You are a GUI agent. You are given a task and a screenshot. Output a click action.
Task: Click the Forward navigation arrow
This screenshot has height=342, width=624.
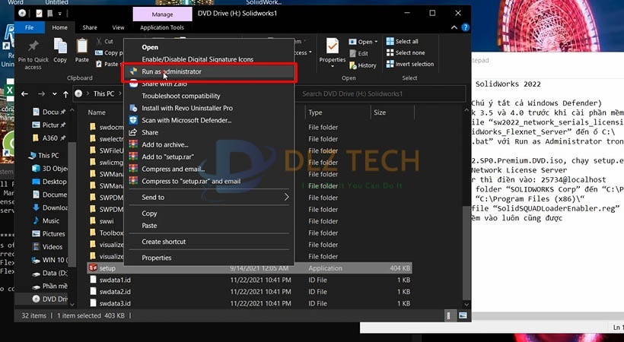tap(41, 93)
